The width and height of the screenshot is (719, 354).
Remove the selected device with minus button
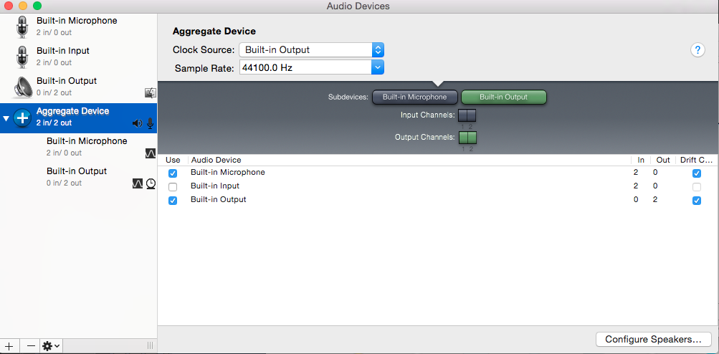pyautogui.click(x=31, y=345)
